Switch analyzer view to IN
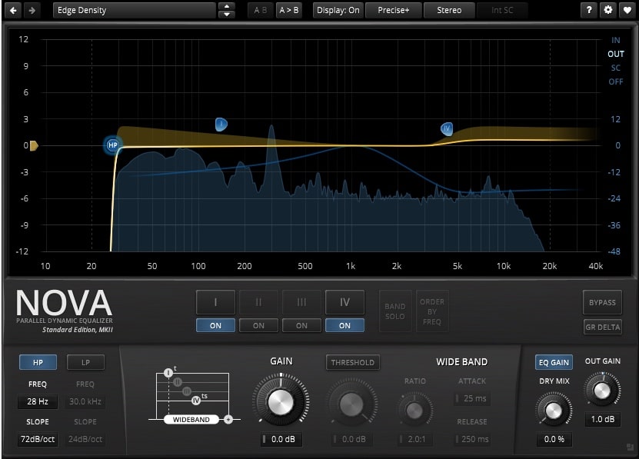 coord(614,40)
